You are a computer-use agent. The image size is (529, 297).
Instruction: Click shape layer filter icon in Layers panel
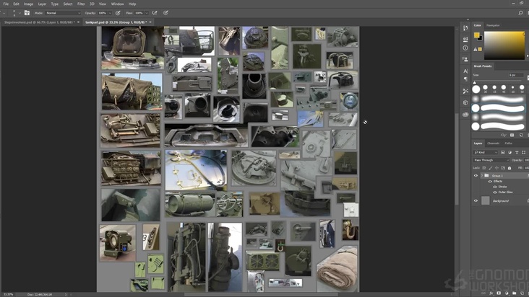524,152
